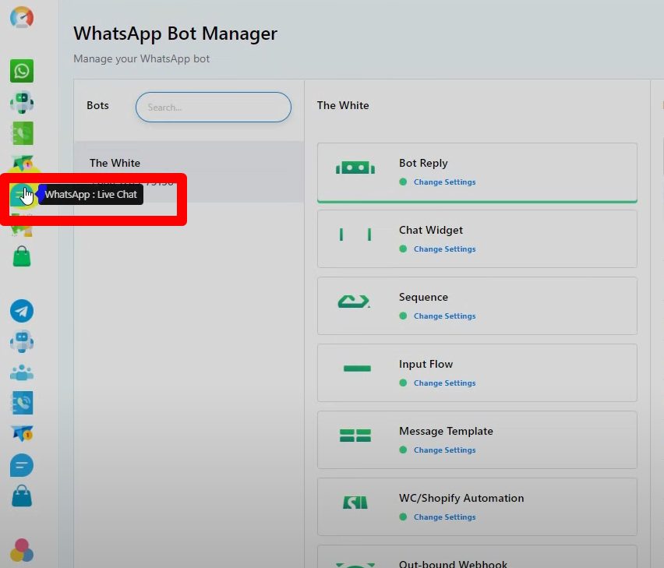Viewport: 664px width, 568px height.
Task: Click the blue shopping bag icon
Action: click(x=22, y=496)
